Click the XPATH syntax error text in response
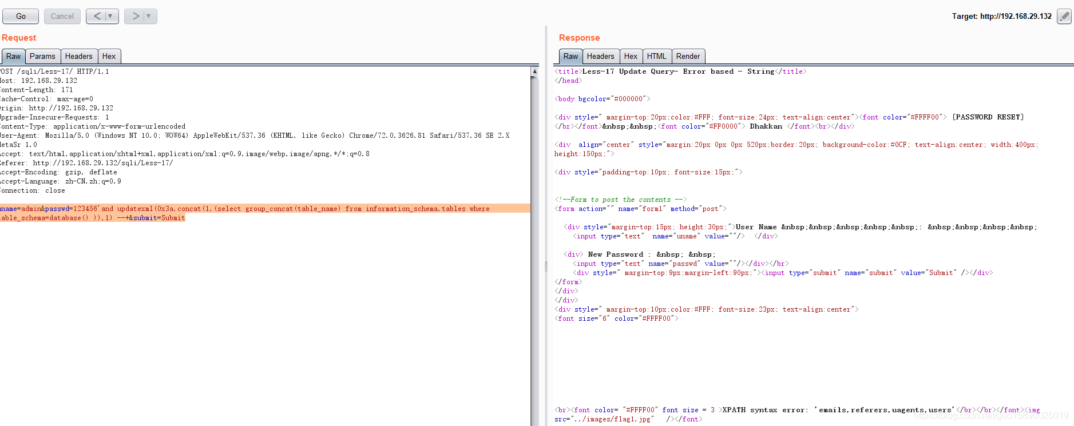 [x=838, y=410]
